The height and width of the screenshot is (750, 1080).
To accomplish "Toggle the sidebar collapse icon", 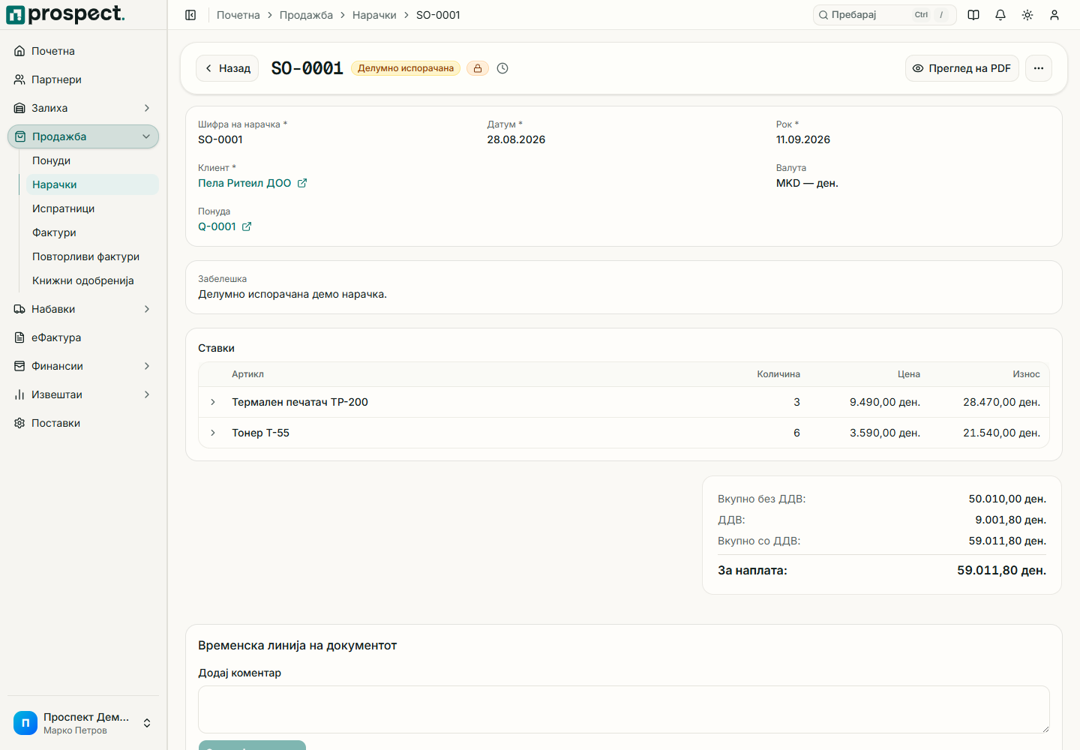I will pyautogui.click(x=190, y=15).
